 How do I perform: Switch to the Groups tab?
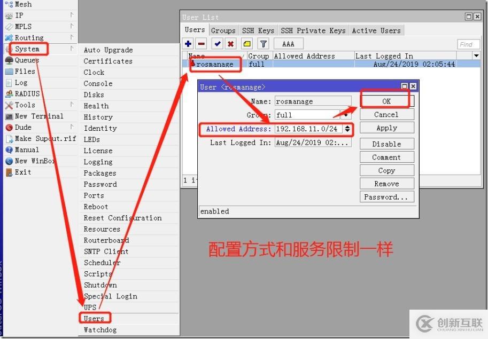click(223, 30)
